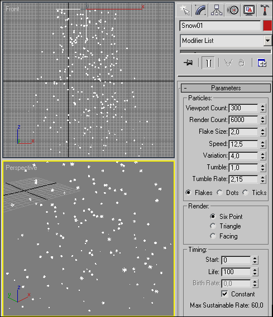This screenshot has width=273, height=317.
Task: Open the Hierarchy panel tab
Action: (217, 10)
